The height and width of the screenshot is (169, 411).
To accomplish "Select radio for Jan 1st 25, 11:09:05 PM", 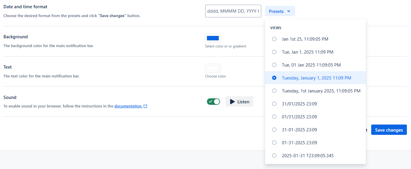I will (274, 39).
